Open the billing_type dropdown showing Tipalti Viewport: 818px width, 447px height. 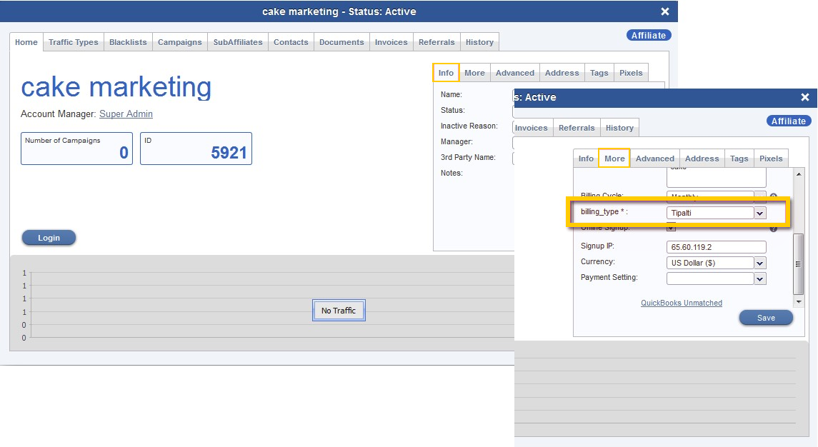760,213
